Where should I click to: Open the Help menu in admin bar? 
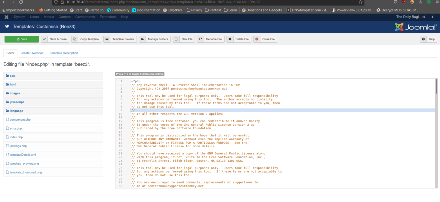click(x=125, y=17)
